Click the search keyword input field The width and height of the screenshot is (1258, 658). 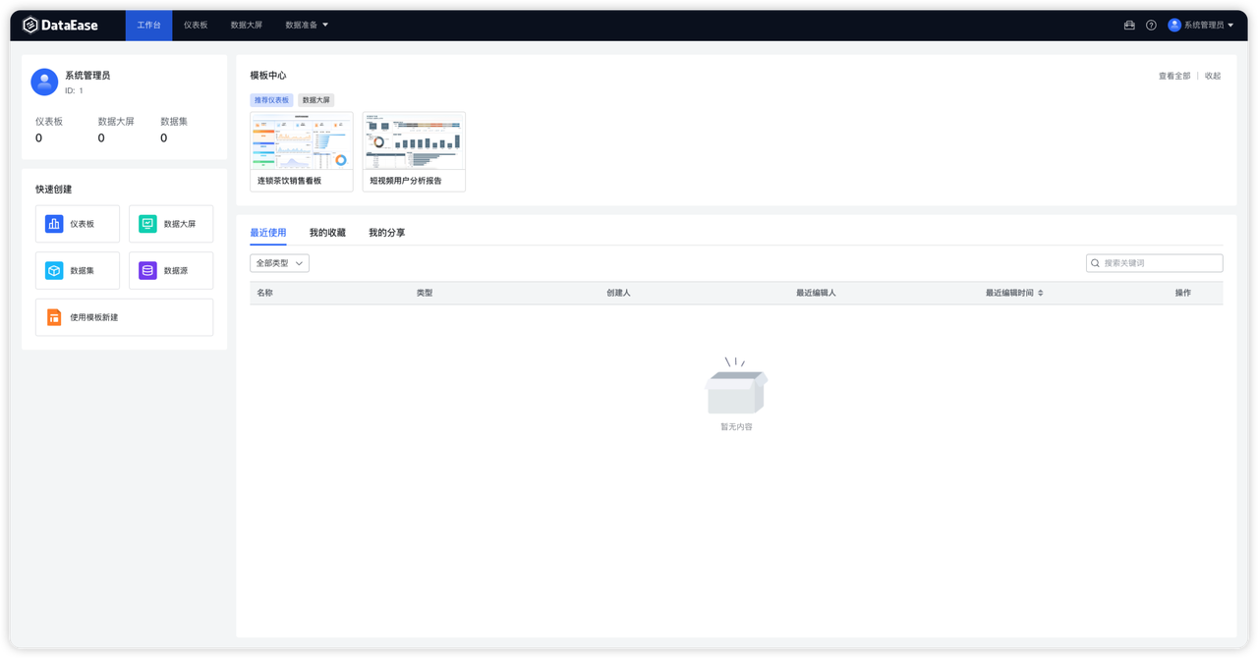[1160, 262]
